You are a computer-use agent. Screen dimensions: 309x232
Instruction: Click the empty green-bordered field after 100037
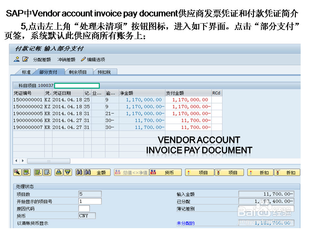click(x=77, y=85)
